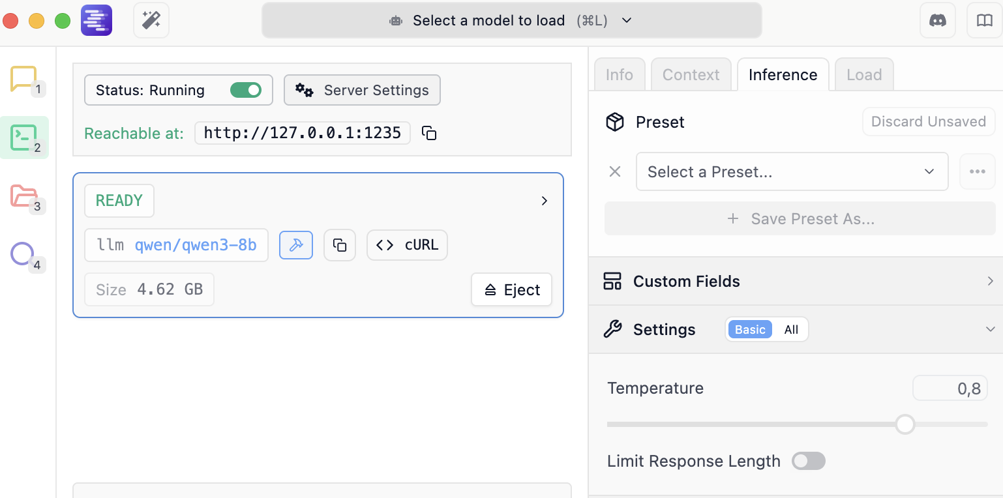Viewport: 1003px width, 498px height.
Task: Switch Settings to the All option
Action: pyautogui.click(x=791, y=330)
